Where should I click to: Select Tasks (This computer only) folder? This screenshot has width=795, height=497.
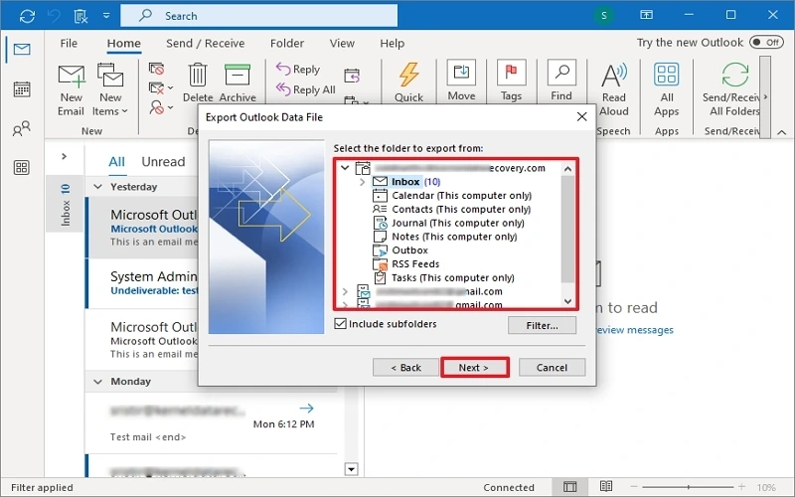click(x=443, y=278)
